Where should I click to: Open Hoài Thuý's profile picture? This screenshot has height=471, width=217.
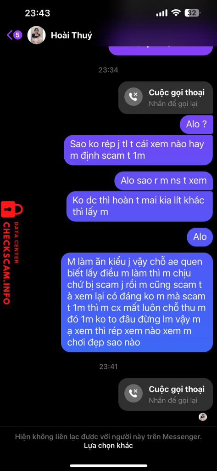pyautogui.click(x=37, y=35)
